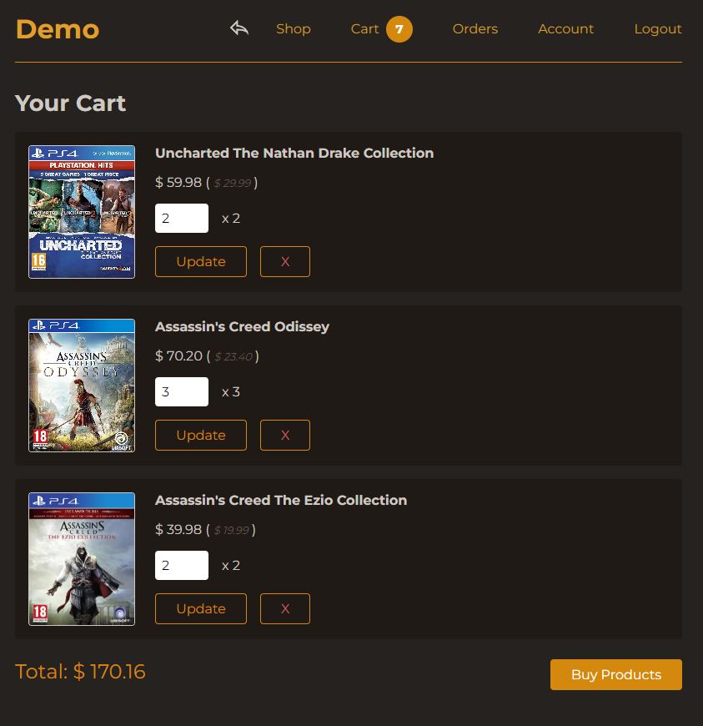703x726 pixels.
Task: Focus the Uncharted quantity input field
Action: [x=182, y=218]
